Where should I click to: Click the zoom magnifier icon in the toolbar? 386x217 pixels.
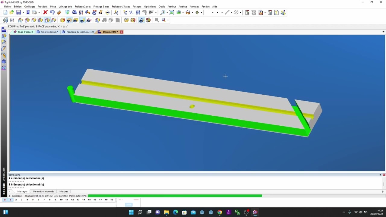(163, 12)
